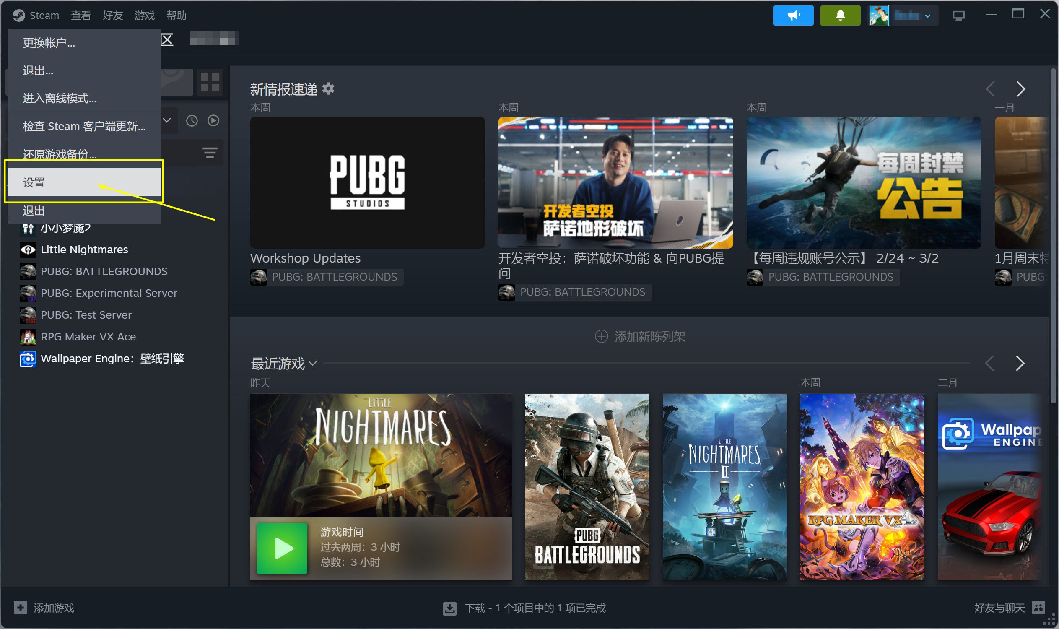Select 进入离线模式... menu entry

(x=84, y=99)
